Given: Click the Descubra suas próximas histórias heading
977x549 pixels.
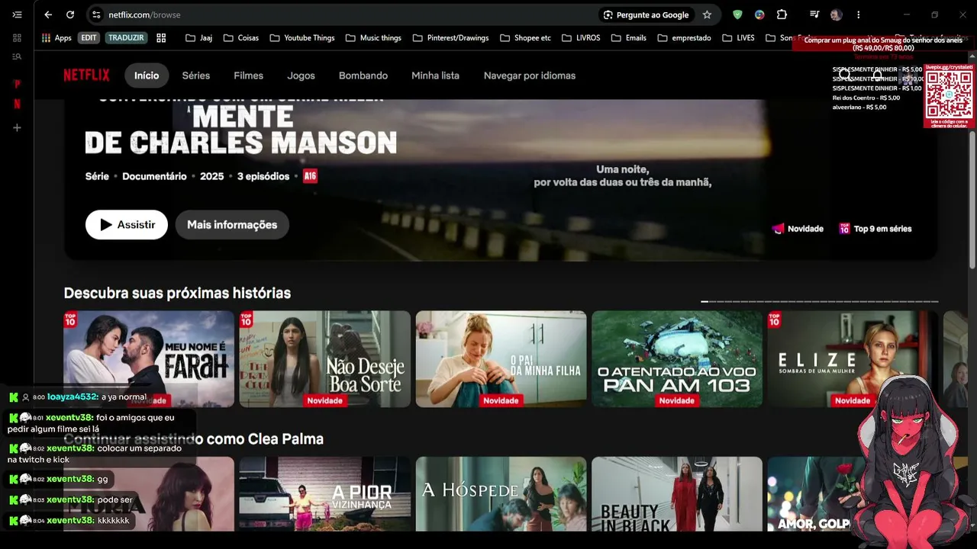Looking at the screenshot, I should point(177,293).
